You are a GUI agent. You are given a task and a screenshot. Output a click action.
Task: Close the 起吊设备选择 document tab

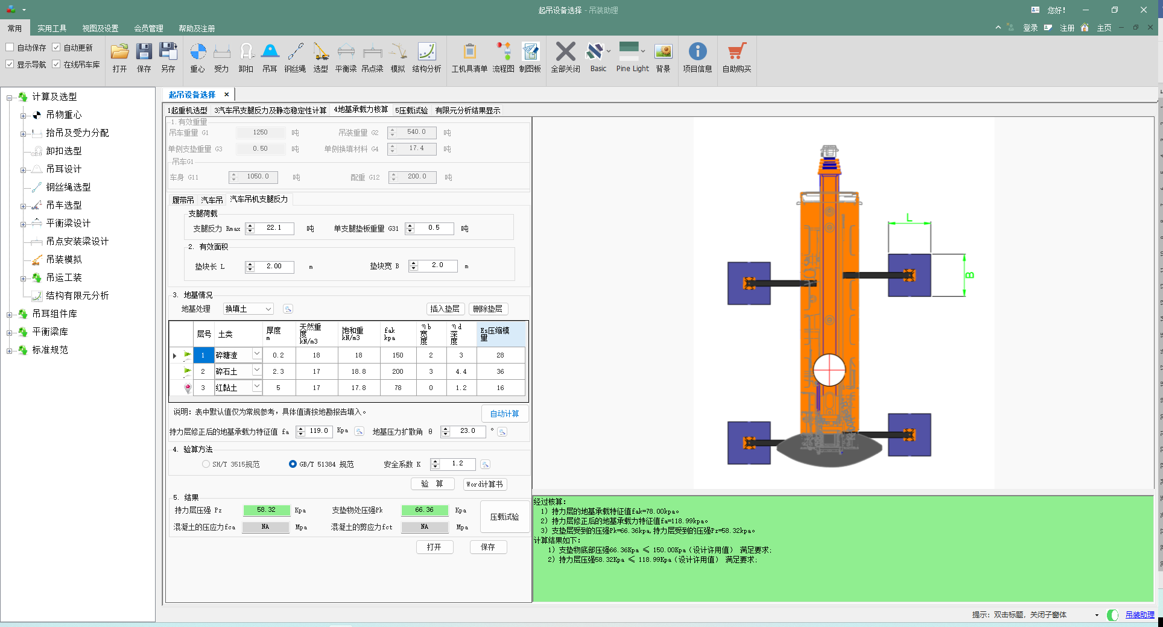[226, 95]
